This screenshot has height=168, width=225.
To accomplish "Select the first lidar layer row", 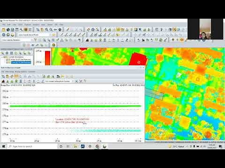I will coord(21,60).
